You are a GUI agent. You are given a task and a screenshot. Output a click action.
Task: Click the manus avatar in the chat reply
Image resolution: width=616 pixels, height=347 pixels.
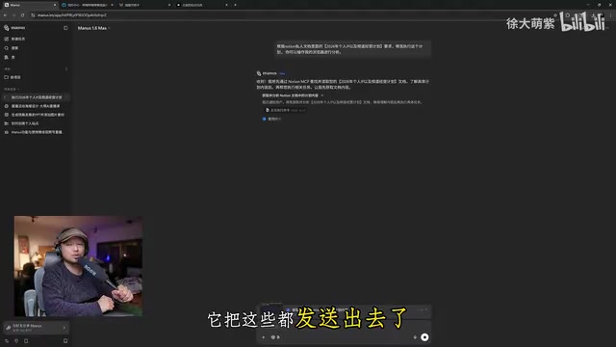coord(259,73)
